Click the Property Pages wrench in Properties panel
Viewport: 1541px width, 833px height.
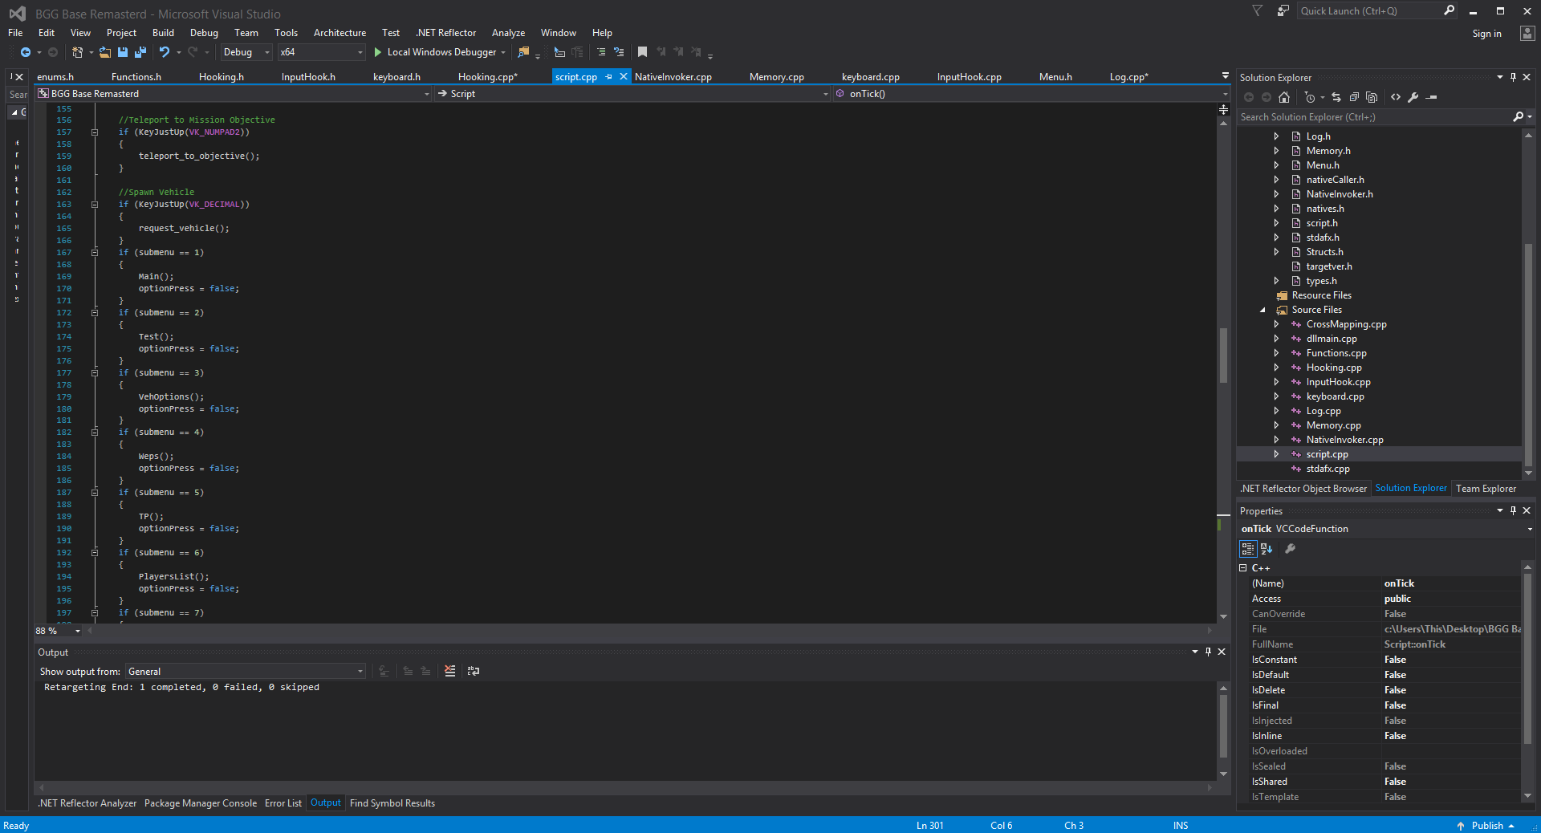(1290, 549)
